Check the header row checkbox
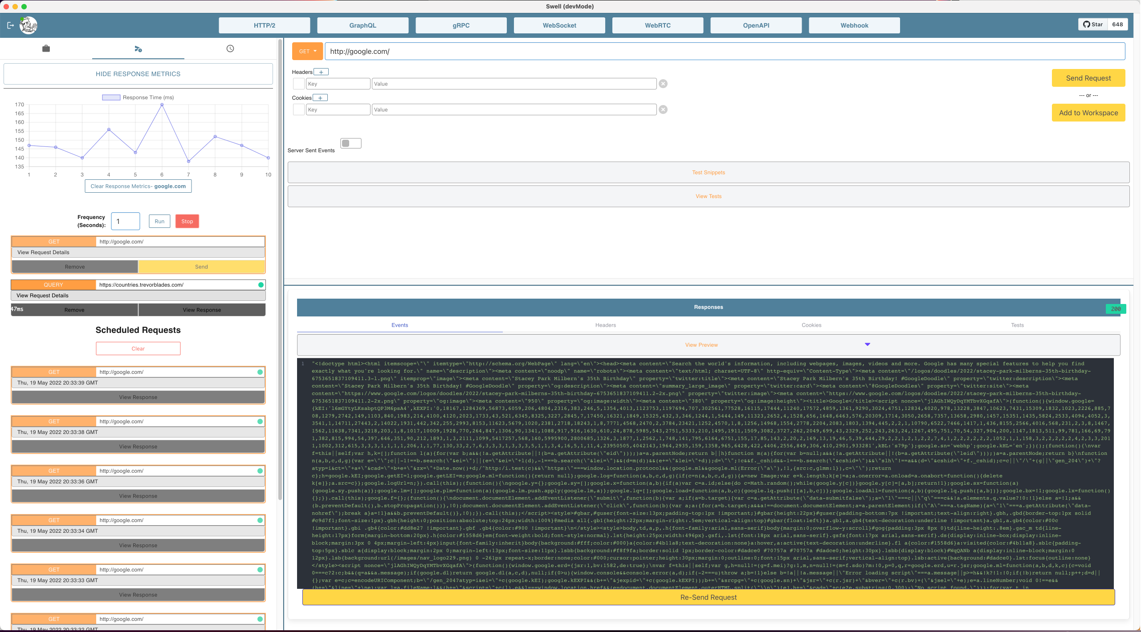The image size is (1141, 632). click(299, 84)
